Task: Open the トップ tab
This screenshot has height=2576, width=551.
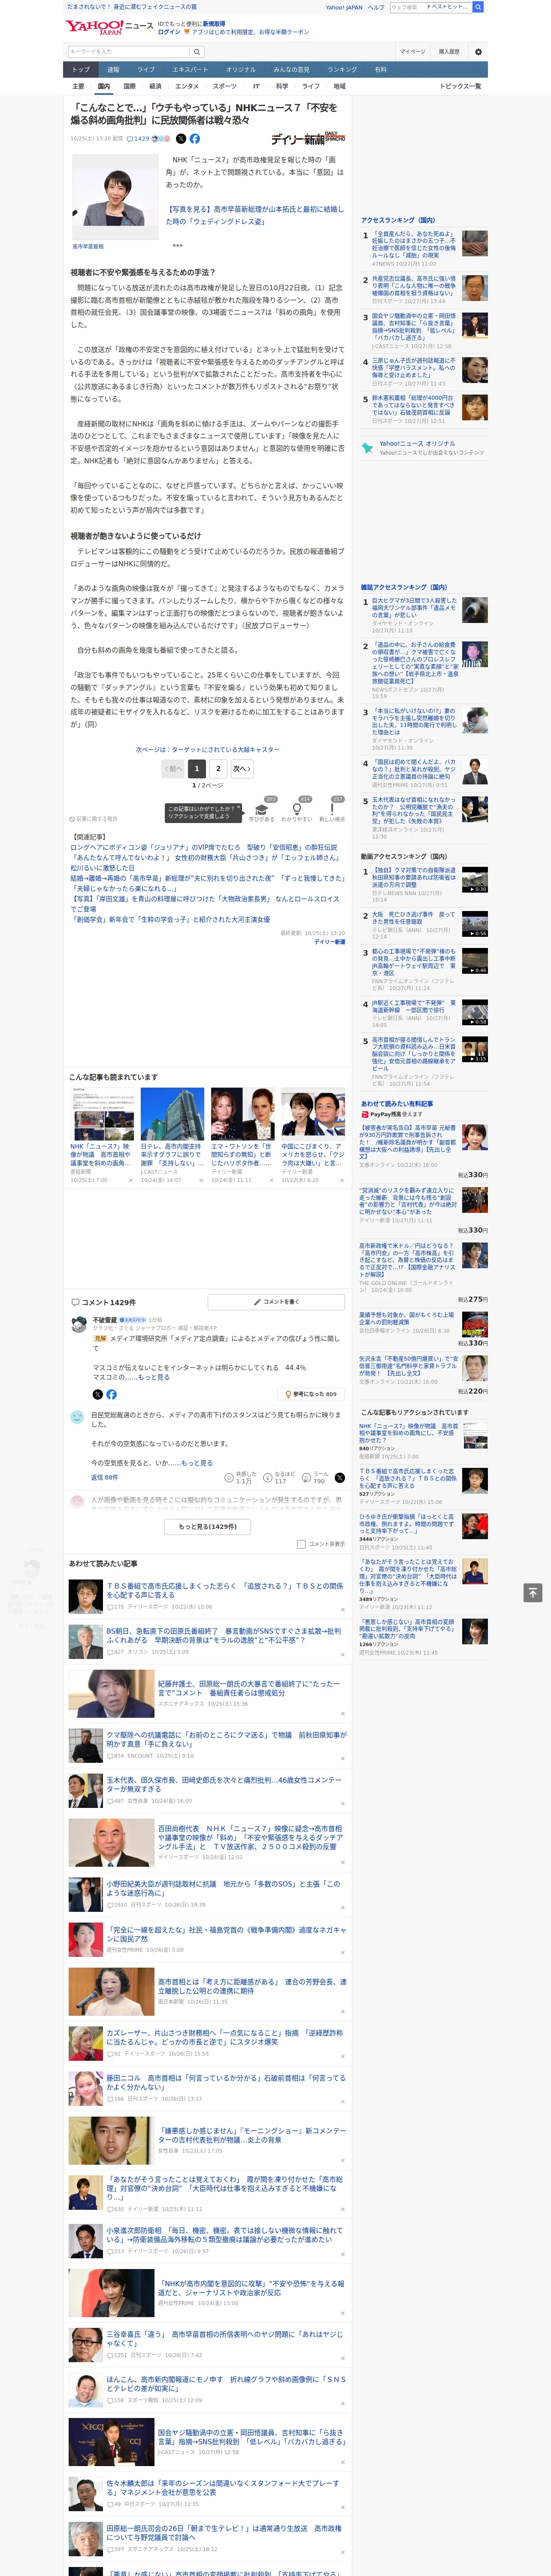Action: pos(81,70)
